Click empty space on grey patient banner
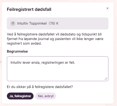Image resolution: width=117 pixels, height=106 pixels. 83,23
